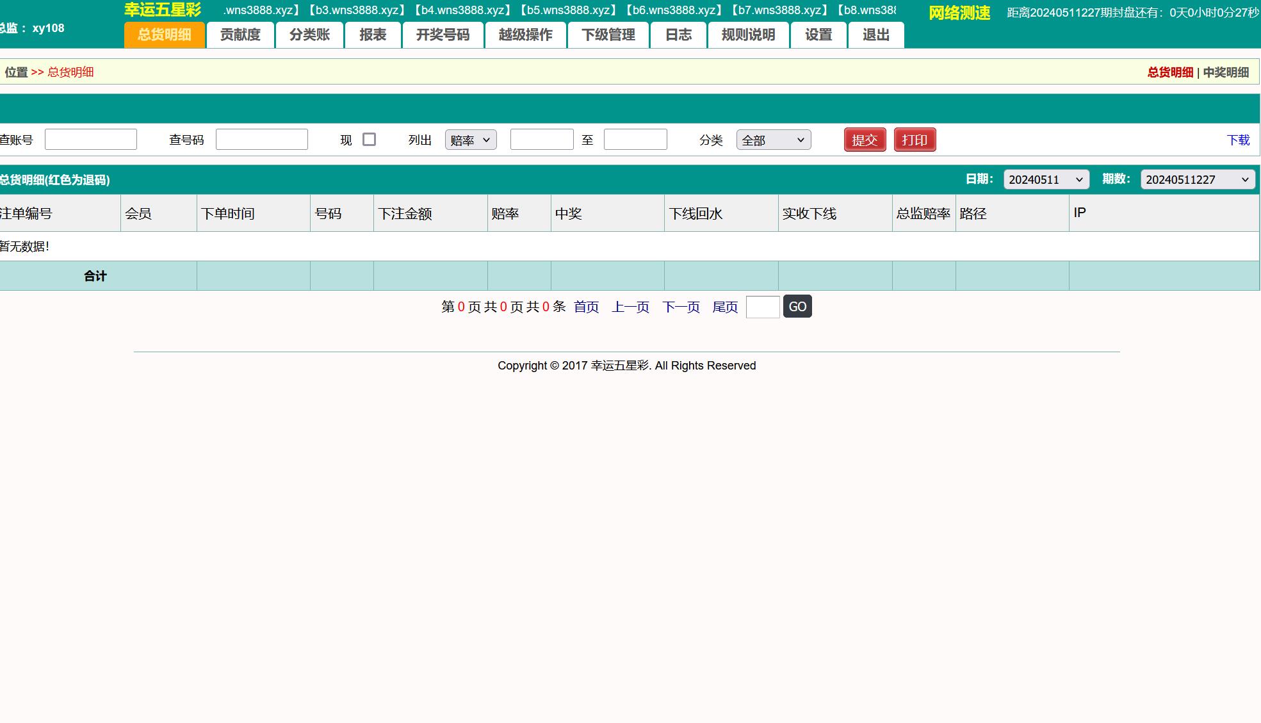
Task: Expand the 分类 全部 dropdown
Action: [x=773, y=140]
